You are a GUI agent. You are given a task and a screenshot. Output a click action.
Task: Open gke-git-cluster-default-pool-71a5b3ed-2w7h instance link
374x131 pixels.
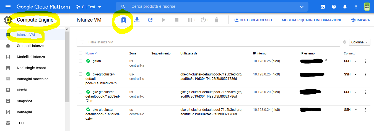tap(101, 79)
